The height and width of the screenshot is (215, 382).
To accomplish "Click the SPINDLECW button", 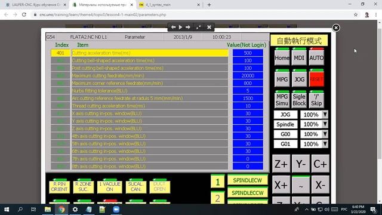I will (248, 180).
